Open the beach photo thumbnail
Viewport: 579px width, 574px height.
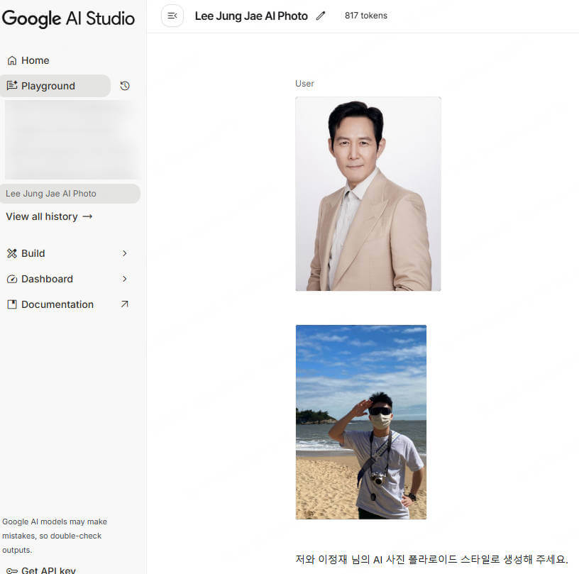tap(360, 422)
